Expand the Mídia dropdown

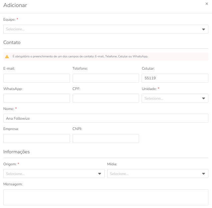click(158, 174)
